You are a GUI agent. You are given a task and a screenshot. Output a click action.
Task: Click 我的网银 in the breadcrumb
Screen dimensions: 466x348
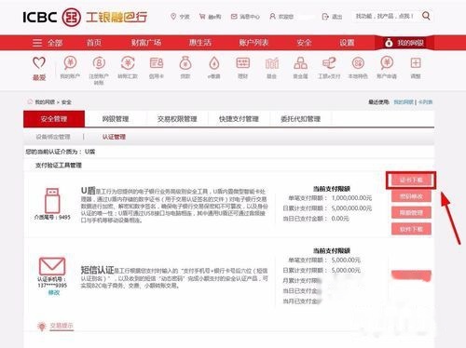[45, 102]
